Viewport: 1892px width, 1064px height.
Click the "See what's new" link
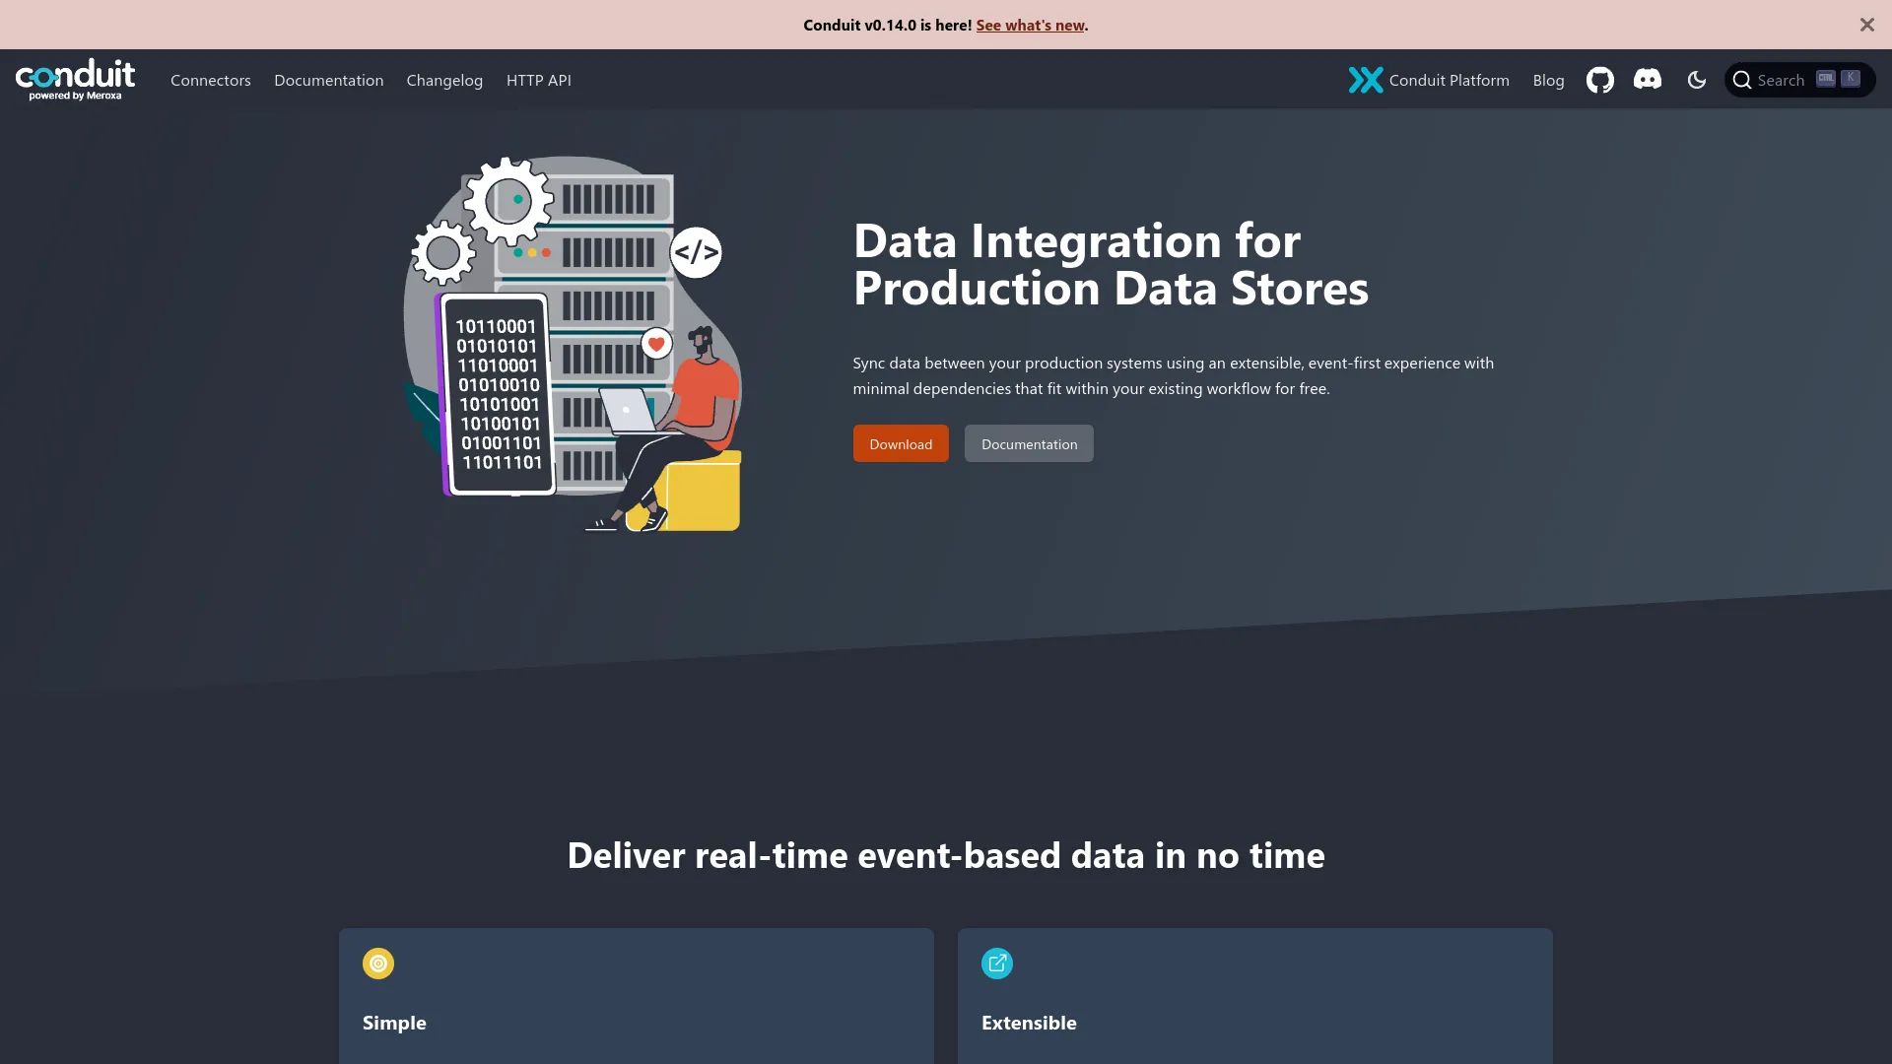(1030, 25)
